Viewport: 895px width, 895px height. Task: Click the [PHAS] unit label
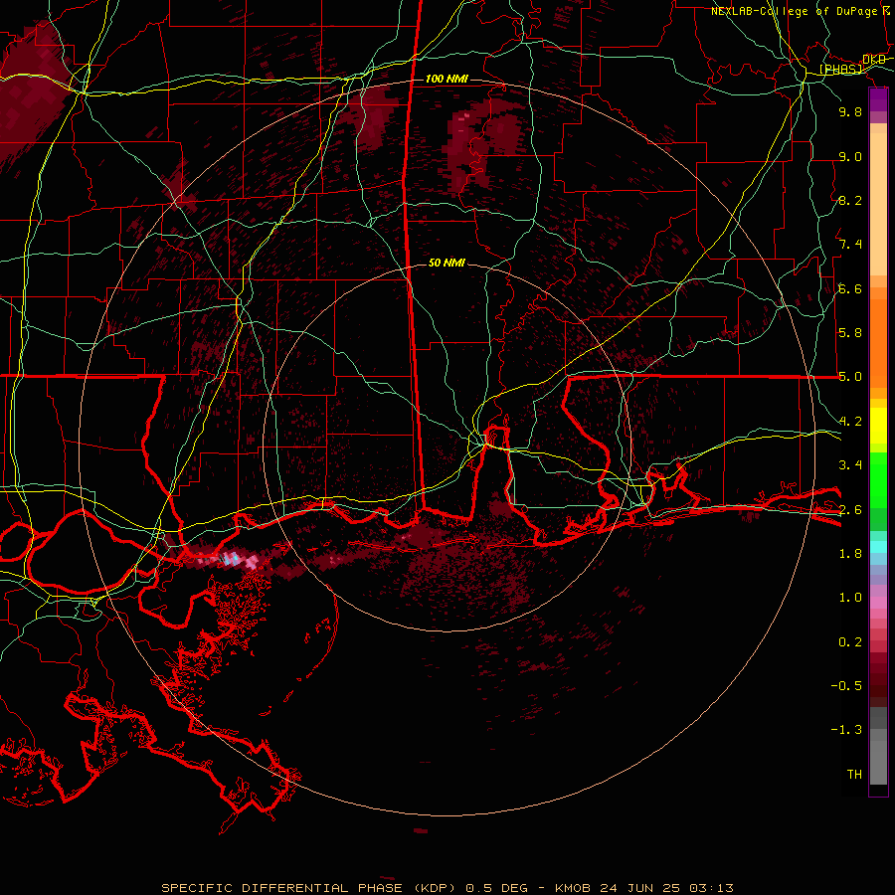pyautogui.click(x=840, y=69)
